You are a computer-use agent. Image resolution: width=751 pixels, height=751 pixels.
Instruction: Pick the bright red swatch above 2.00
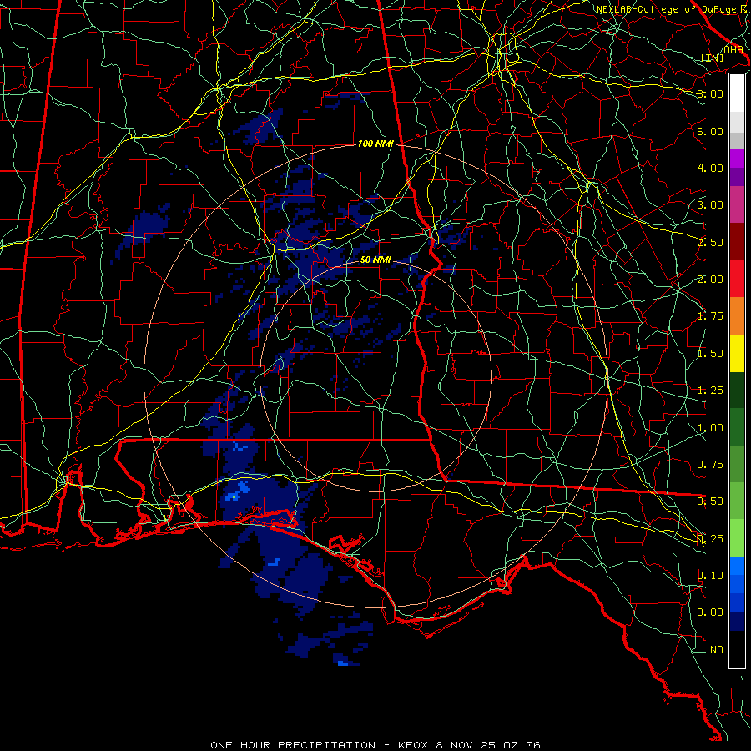(x=737, y=279)
